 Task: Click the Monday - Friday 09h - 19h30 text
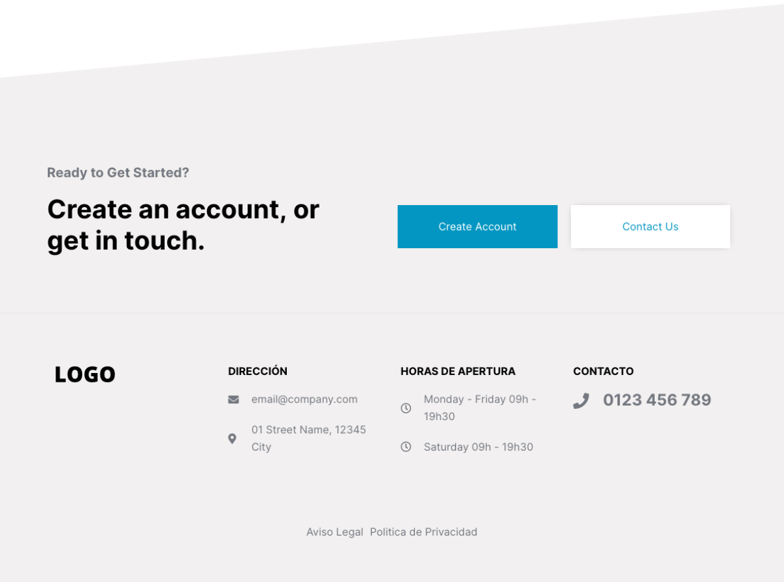pyautogui.click(x=480, y=408)
